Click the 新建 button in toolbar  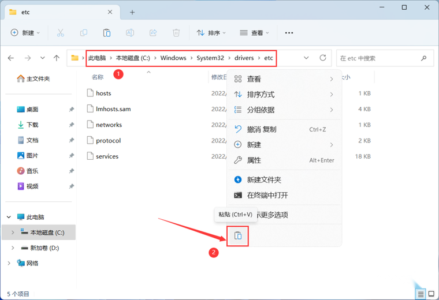coord(25,33)
